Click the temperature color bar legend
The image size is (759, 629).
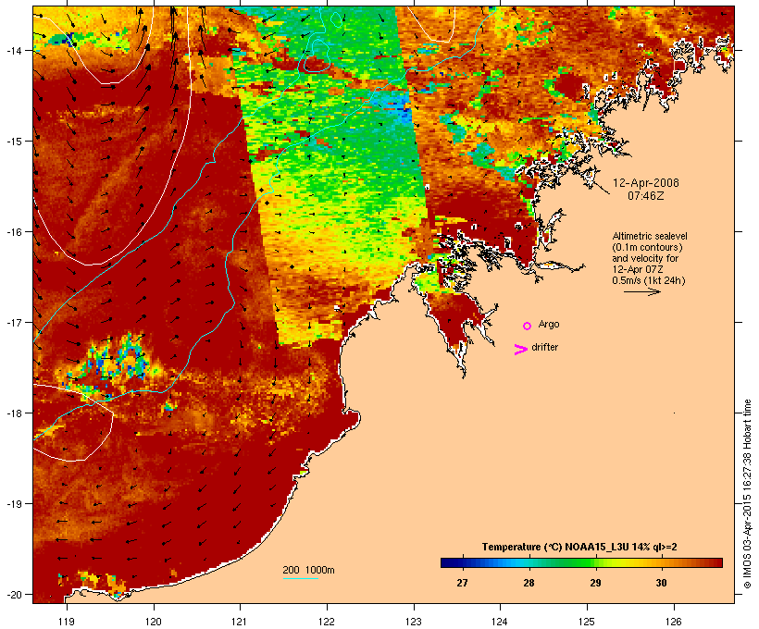tap(581, 562)
